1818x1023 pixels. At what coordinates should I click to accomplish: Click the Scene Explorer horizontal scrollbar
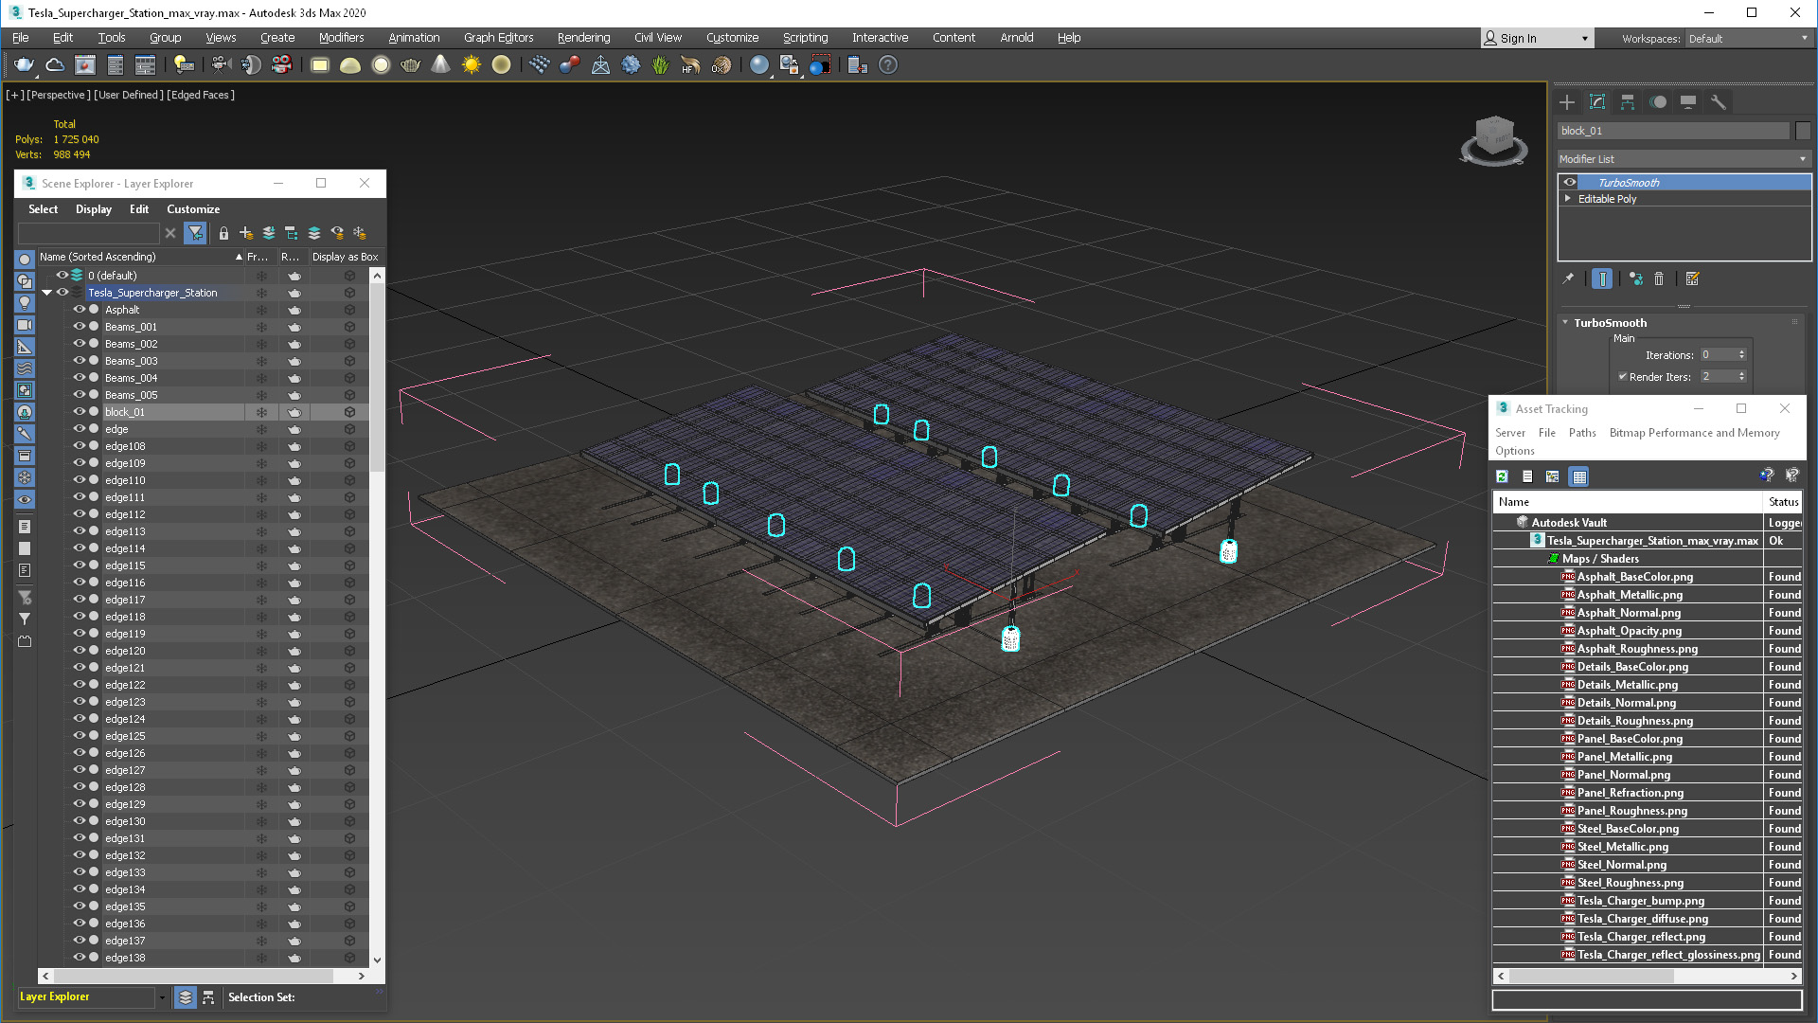tap(193, 976)
